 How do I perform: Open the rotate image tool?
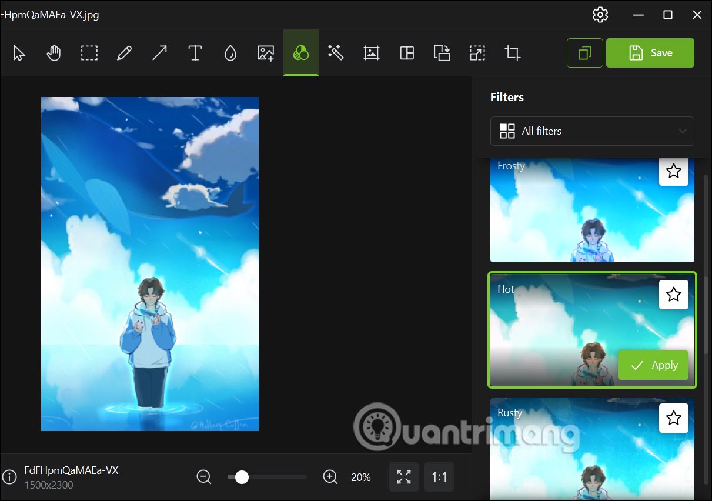pyautogui.click(x=442, y=54)
